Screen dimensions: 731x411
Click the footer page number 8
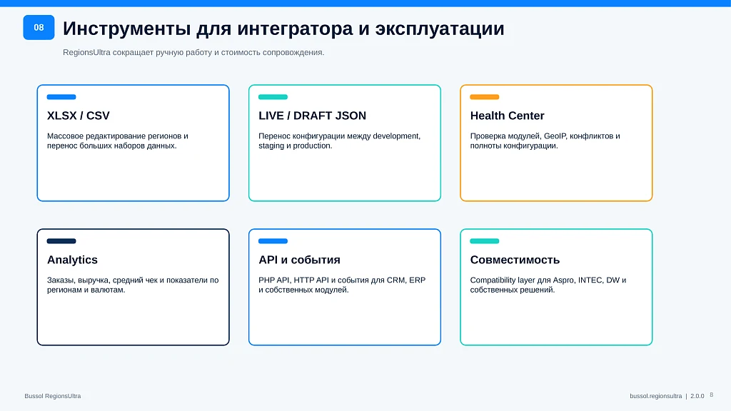point(712,395)
